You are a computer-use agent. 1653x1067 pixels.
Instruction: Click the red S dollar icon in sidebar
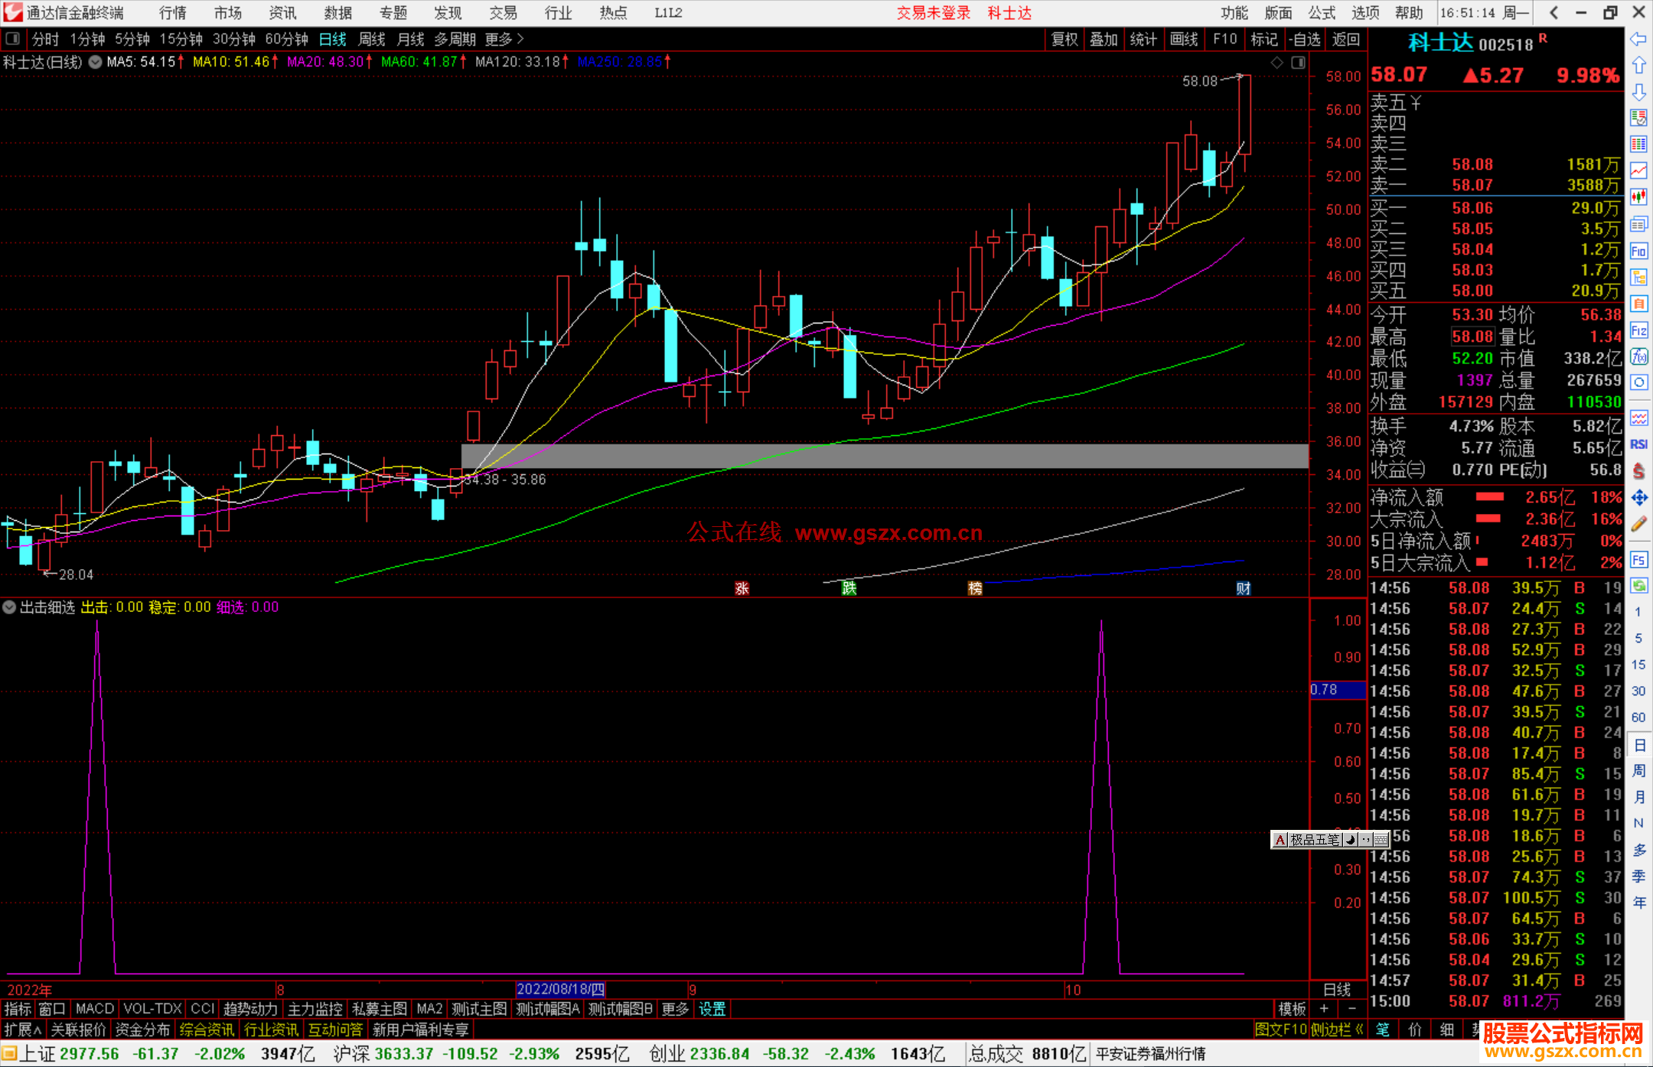1638,471
